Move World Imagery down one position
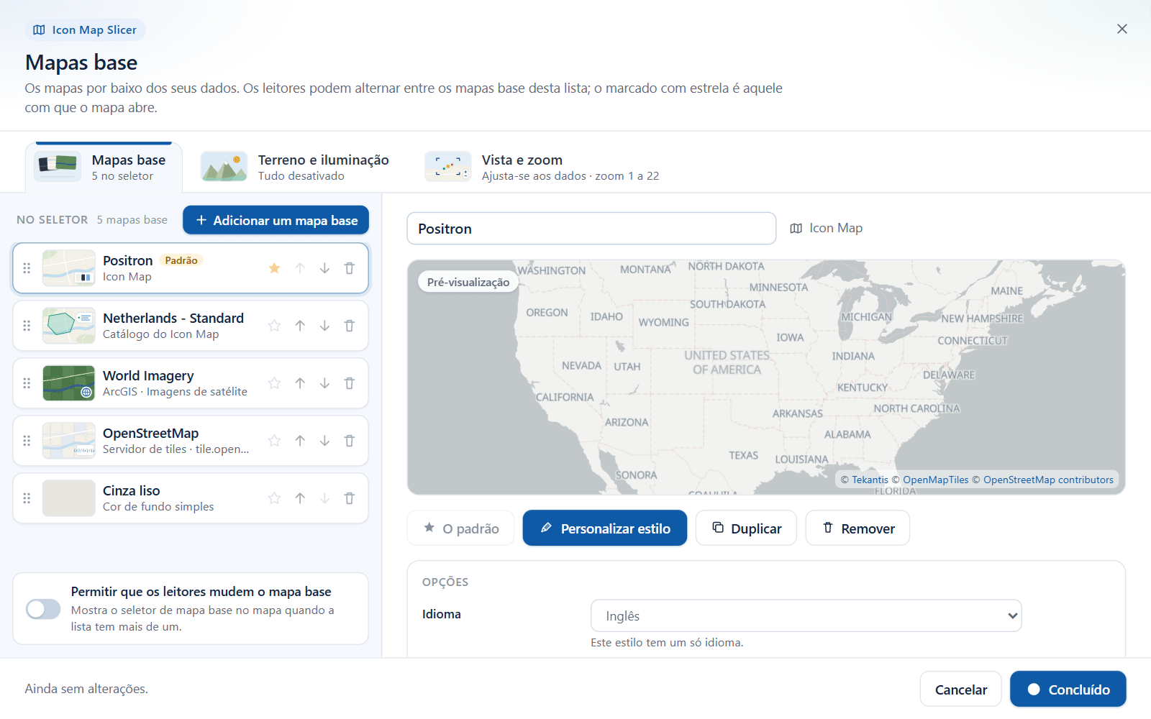1151x719 pixels. coord(324,383)
